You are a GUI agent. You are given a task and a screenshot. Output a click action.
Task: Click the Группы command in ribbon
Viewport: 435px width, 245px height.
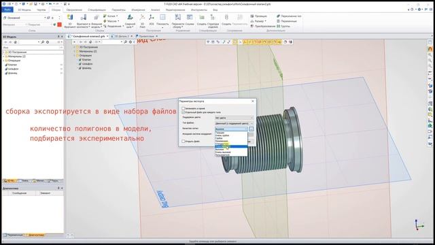pyautogui.click(x=283, y=26)
